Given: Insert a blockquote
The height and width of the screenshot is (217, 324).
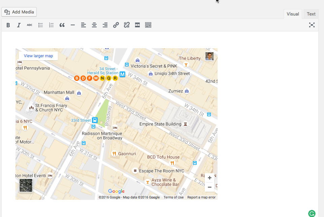Looking at the screenshot, I should click(x=62, y=25).
